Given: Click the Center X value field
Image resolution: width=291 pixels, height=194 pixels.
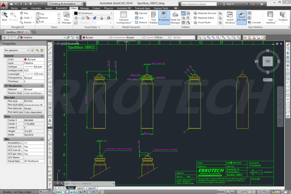Looking at the screenshot, I should [x=35, y=120].
